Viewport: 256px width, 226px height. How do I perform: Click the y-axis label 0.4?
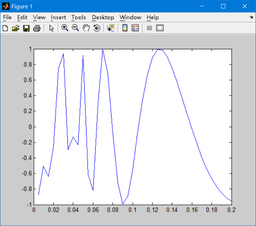(x=28, y=96)
